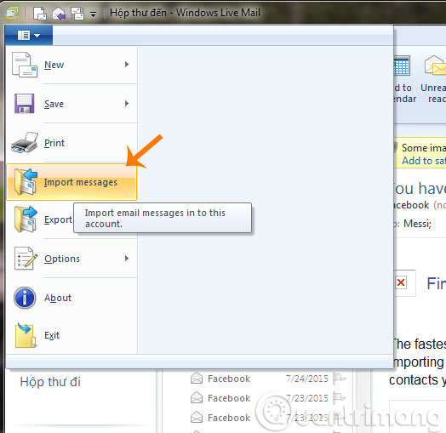Click the broken image placeholder in preview
The image size is (446, 433).
coord(401,282)
